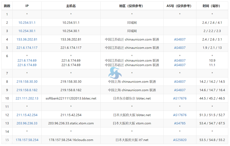The image size is (230, 146).
Task: Click the 主机名 column header
Action: click(71, 6)
